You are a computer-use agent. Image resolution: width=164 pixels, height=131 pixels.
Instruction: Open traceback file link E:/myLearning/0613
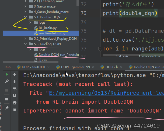pyautogui.click(x=106, y=93)
